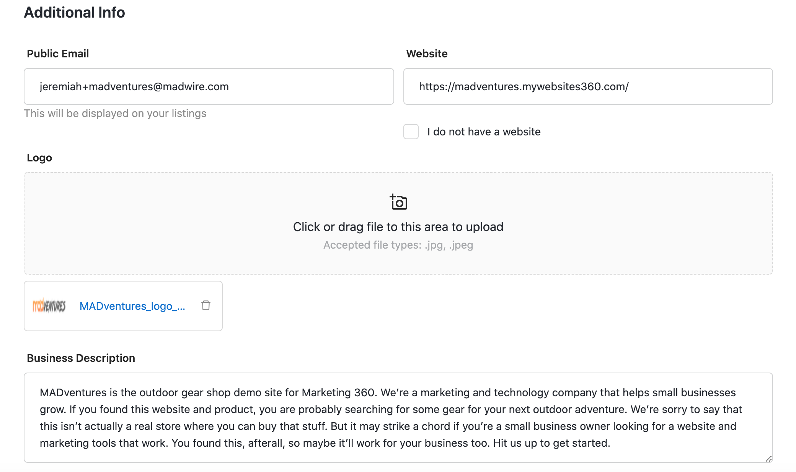Click the 'Click or drag file' upload text
The image size is (796, 472).
398,227
